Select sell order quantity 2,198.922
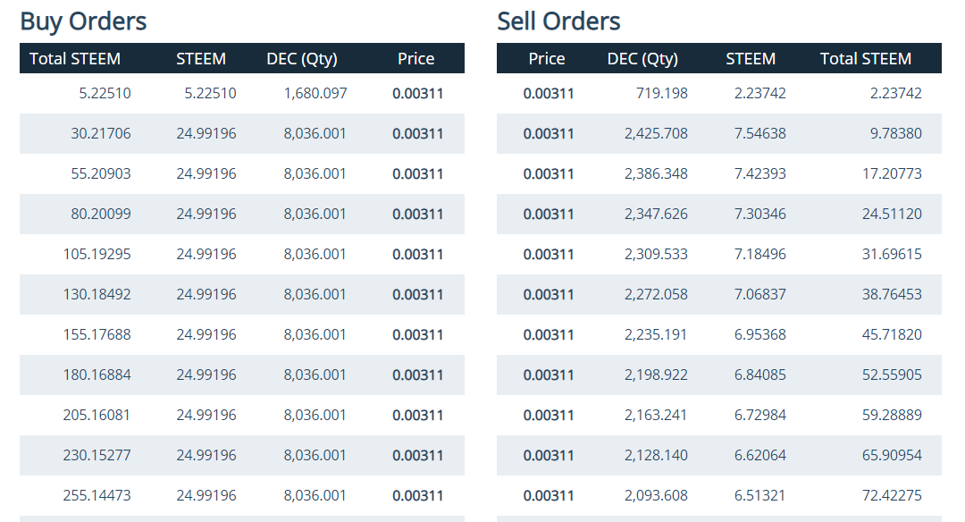This screenshot has height=522, width=965. [x=656, y=375]
